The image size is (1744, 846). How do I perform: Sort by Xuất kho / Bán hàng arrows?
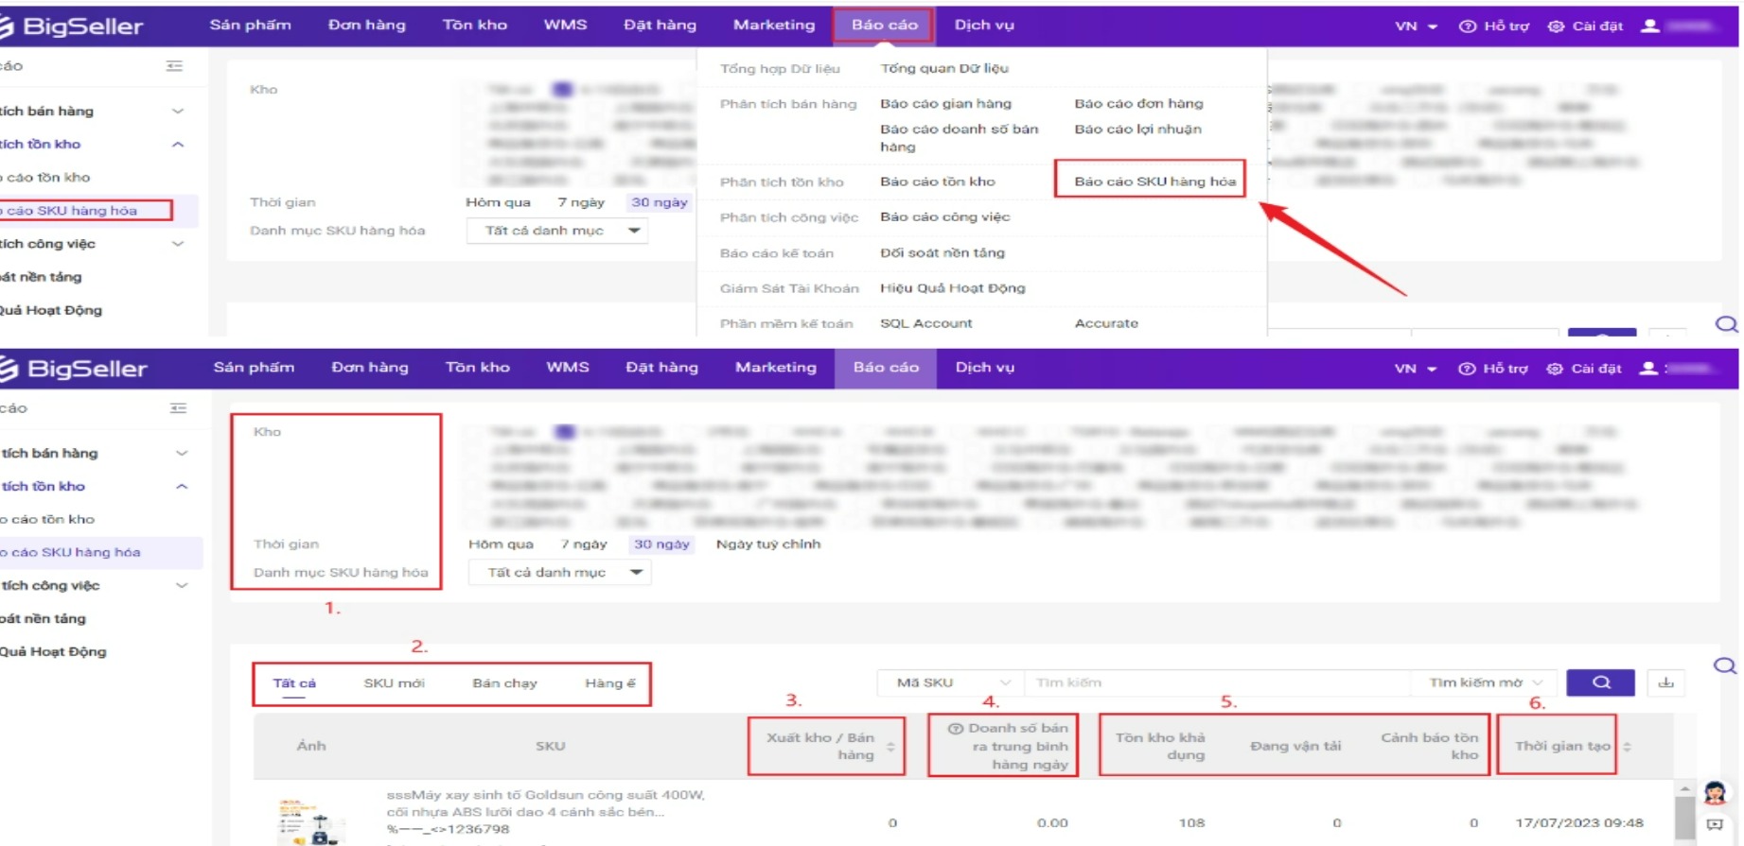(890, 747)
